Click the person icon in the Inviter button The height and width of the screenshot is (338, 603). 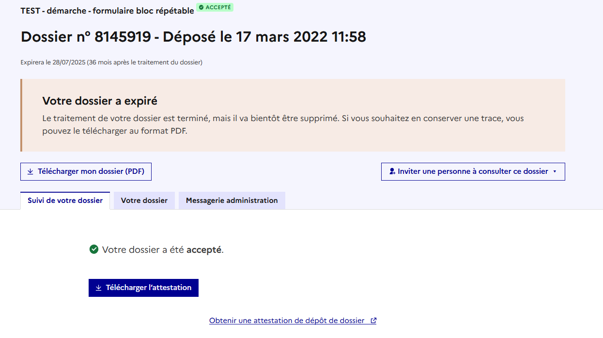coord(392,171)
